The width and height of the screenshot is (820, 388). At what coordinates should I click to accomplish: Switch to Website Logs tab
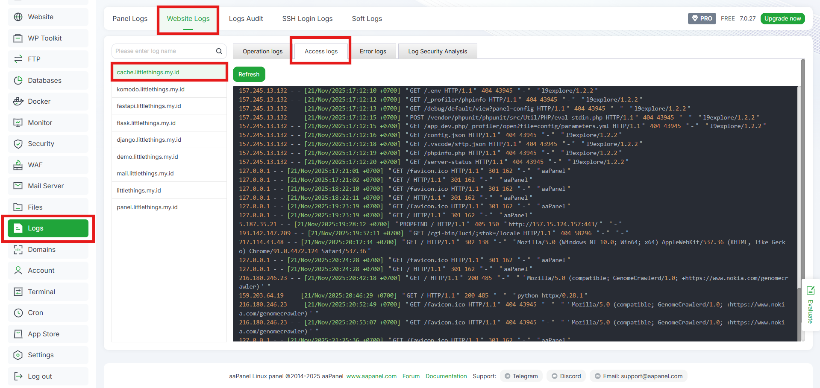click(188, 18)
